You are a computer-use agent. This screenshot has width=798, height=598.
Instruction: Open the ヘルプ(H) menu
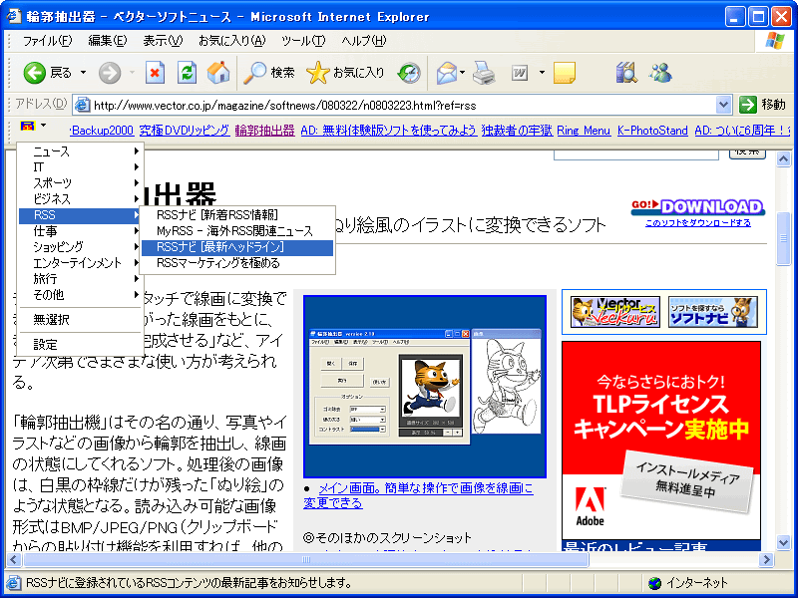tap(363, 41)
